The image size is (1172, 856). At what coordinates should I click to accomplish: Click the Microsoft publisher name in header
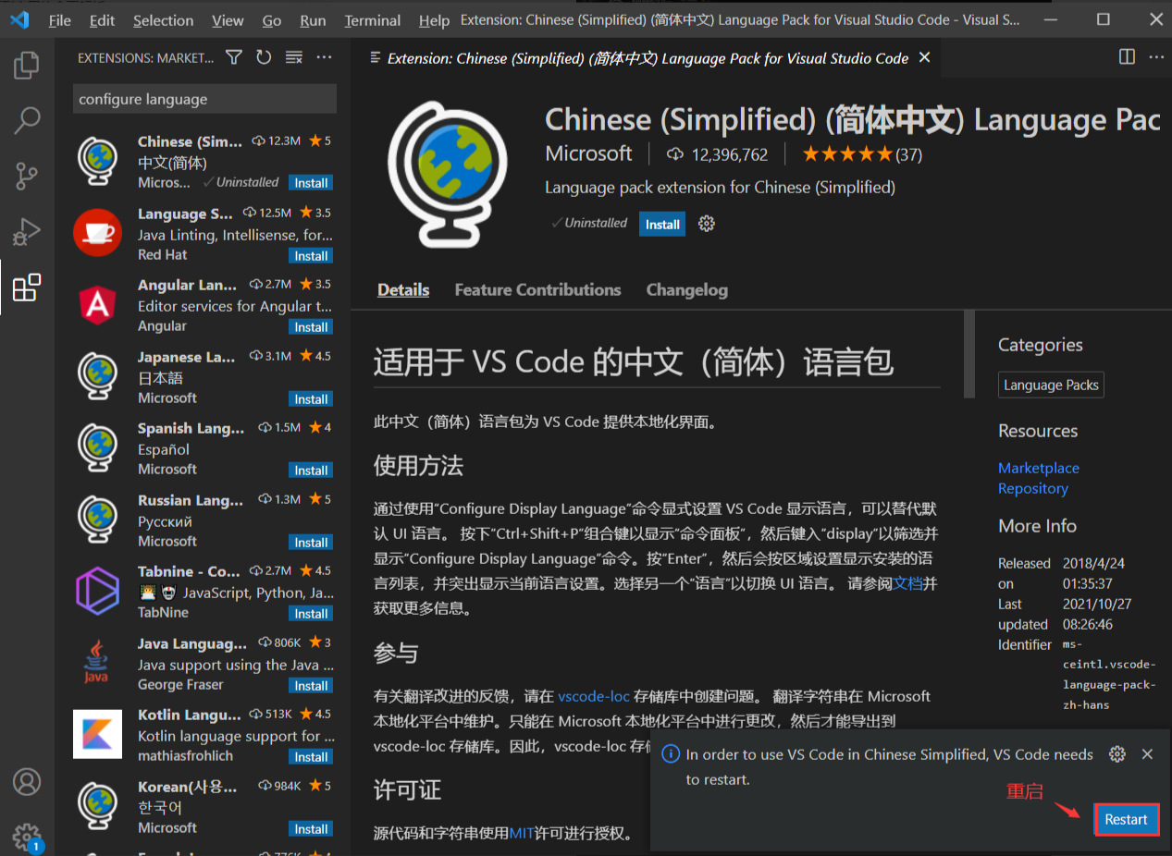pyautogui.click(x=588, y=153)
